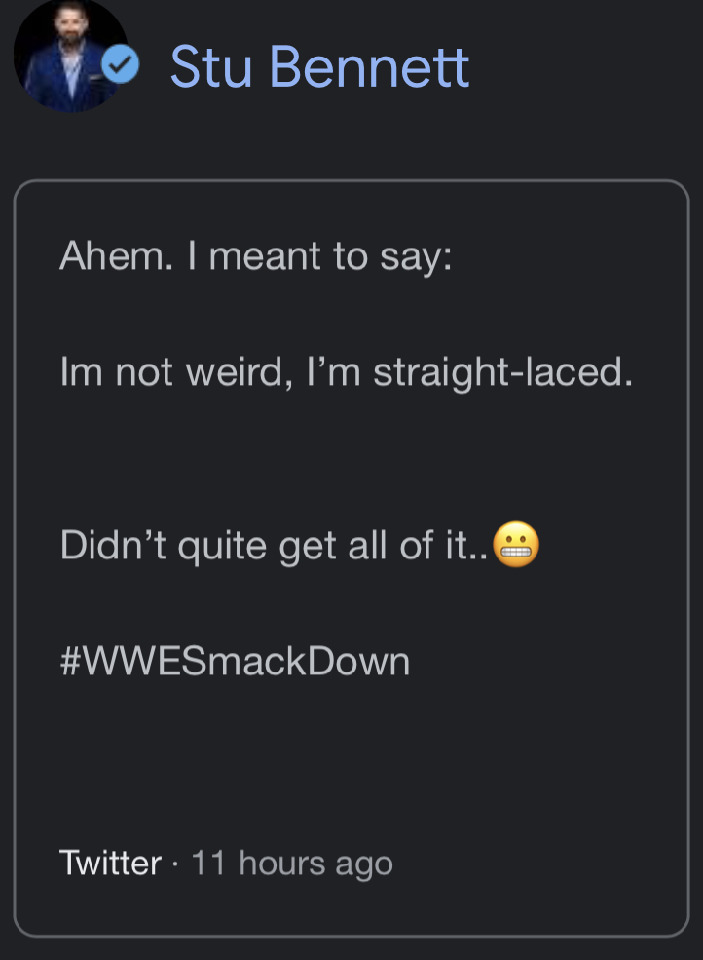Click the blue verified checkmark badge
703x960 pixels.
tap(122, 66)
